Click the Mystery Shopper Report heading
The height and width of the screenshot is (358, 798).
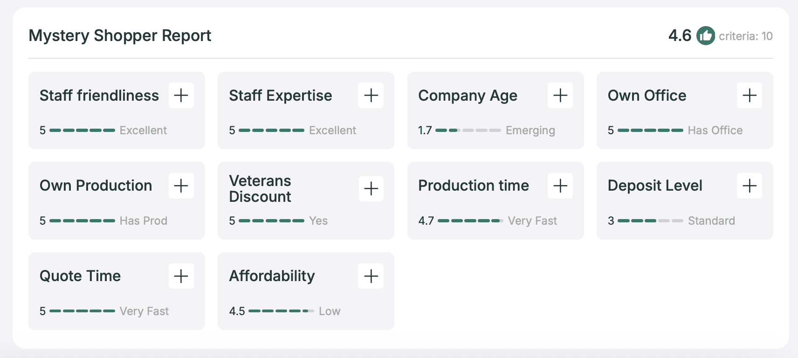[120, 36]
